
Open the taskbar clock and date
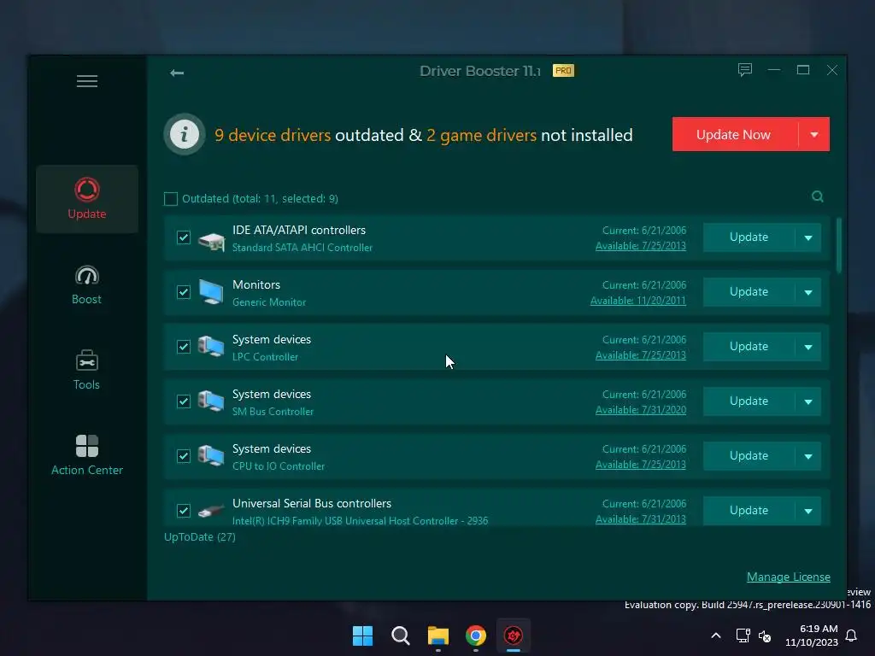point(812,635)
